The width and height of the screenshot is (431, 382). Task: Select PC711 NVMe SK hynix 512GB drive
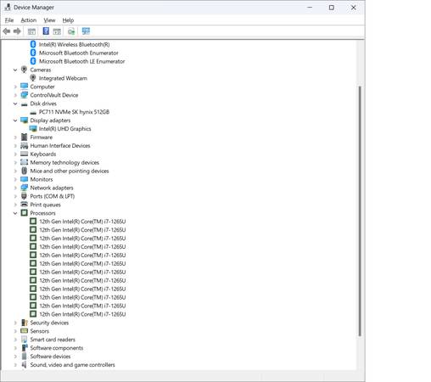point(74,112)
